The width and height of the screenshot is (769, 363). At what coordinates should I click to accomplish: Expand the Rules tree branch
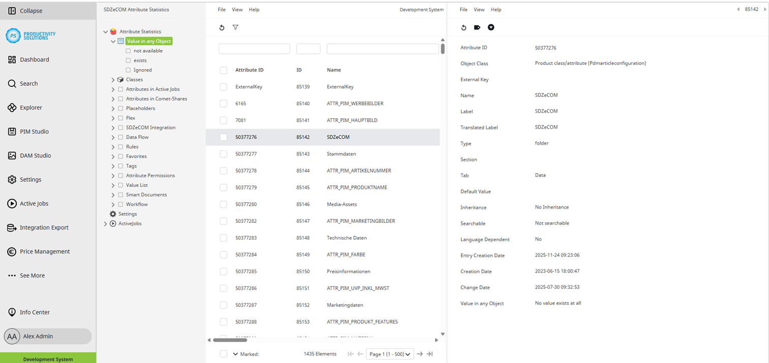(x=112, y=146)
